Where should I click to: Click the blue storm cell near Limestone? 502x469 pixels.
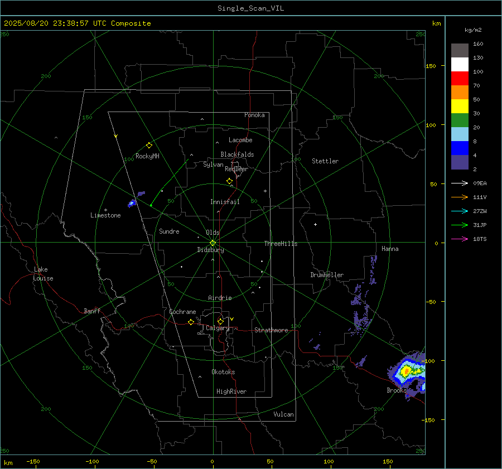(x=132, y=204)
